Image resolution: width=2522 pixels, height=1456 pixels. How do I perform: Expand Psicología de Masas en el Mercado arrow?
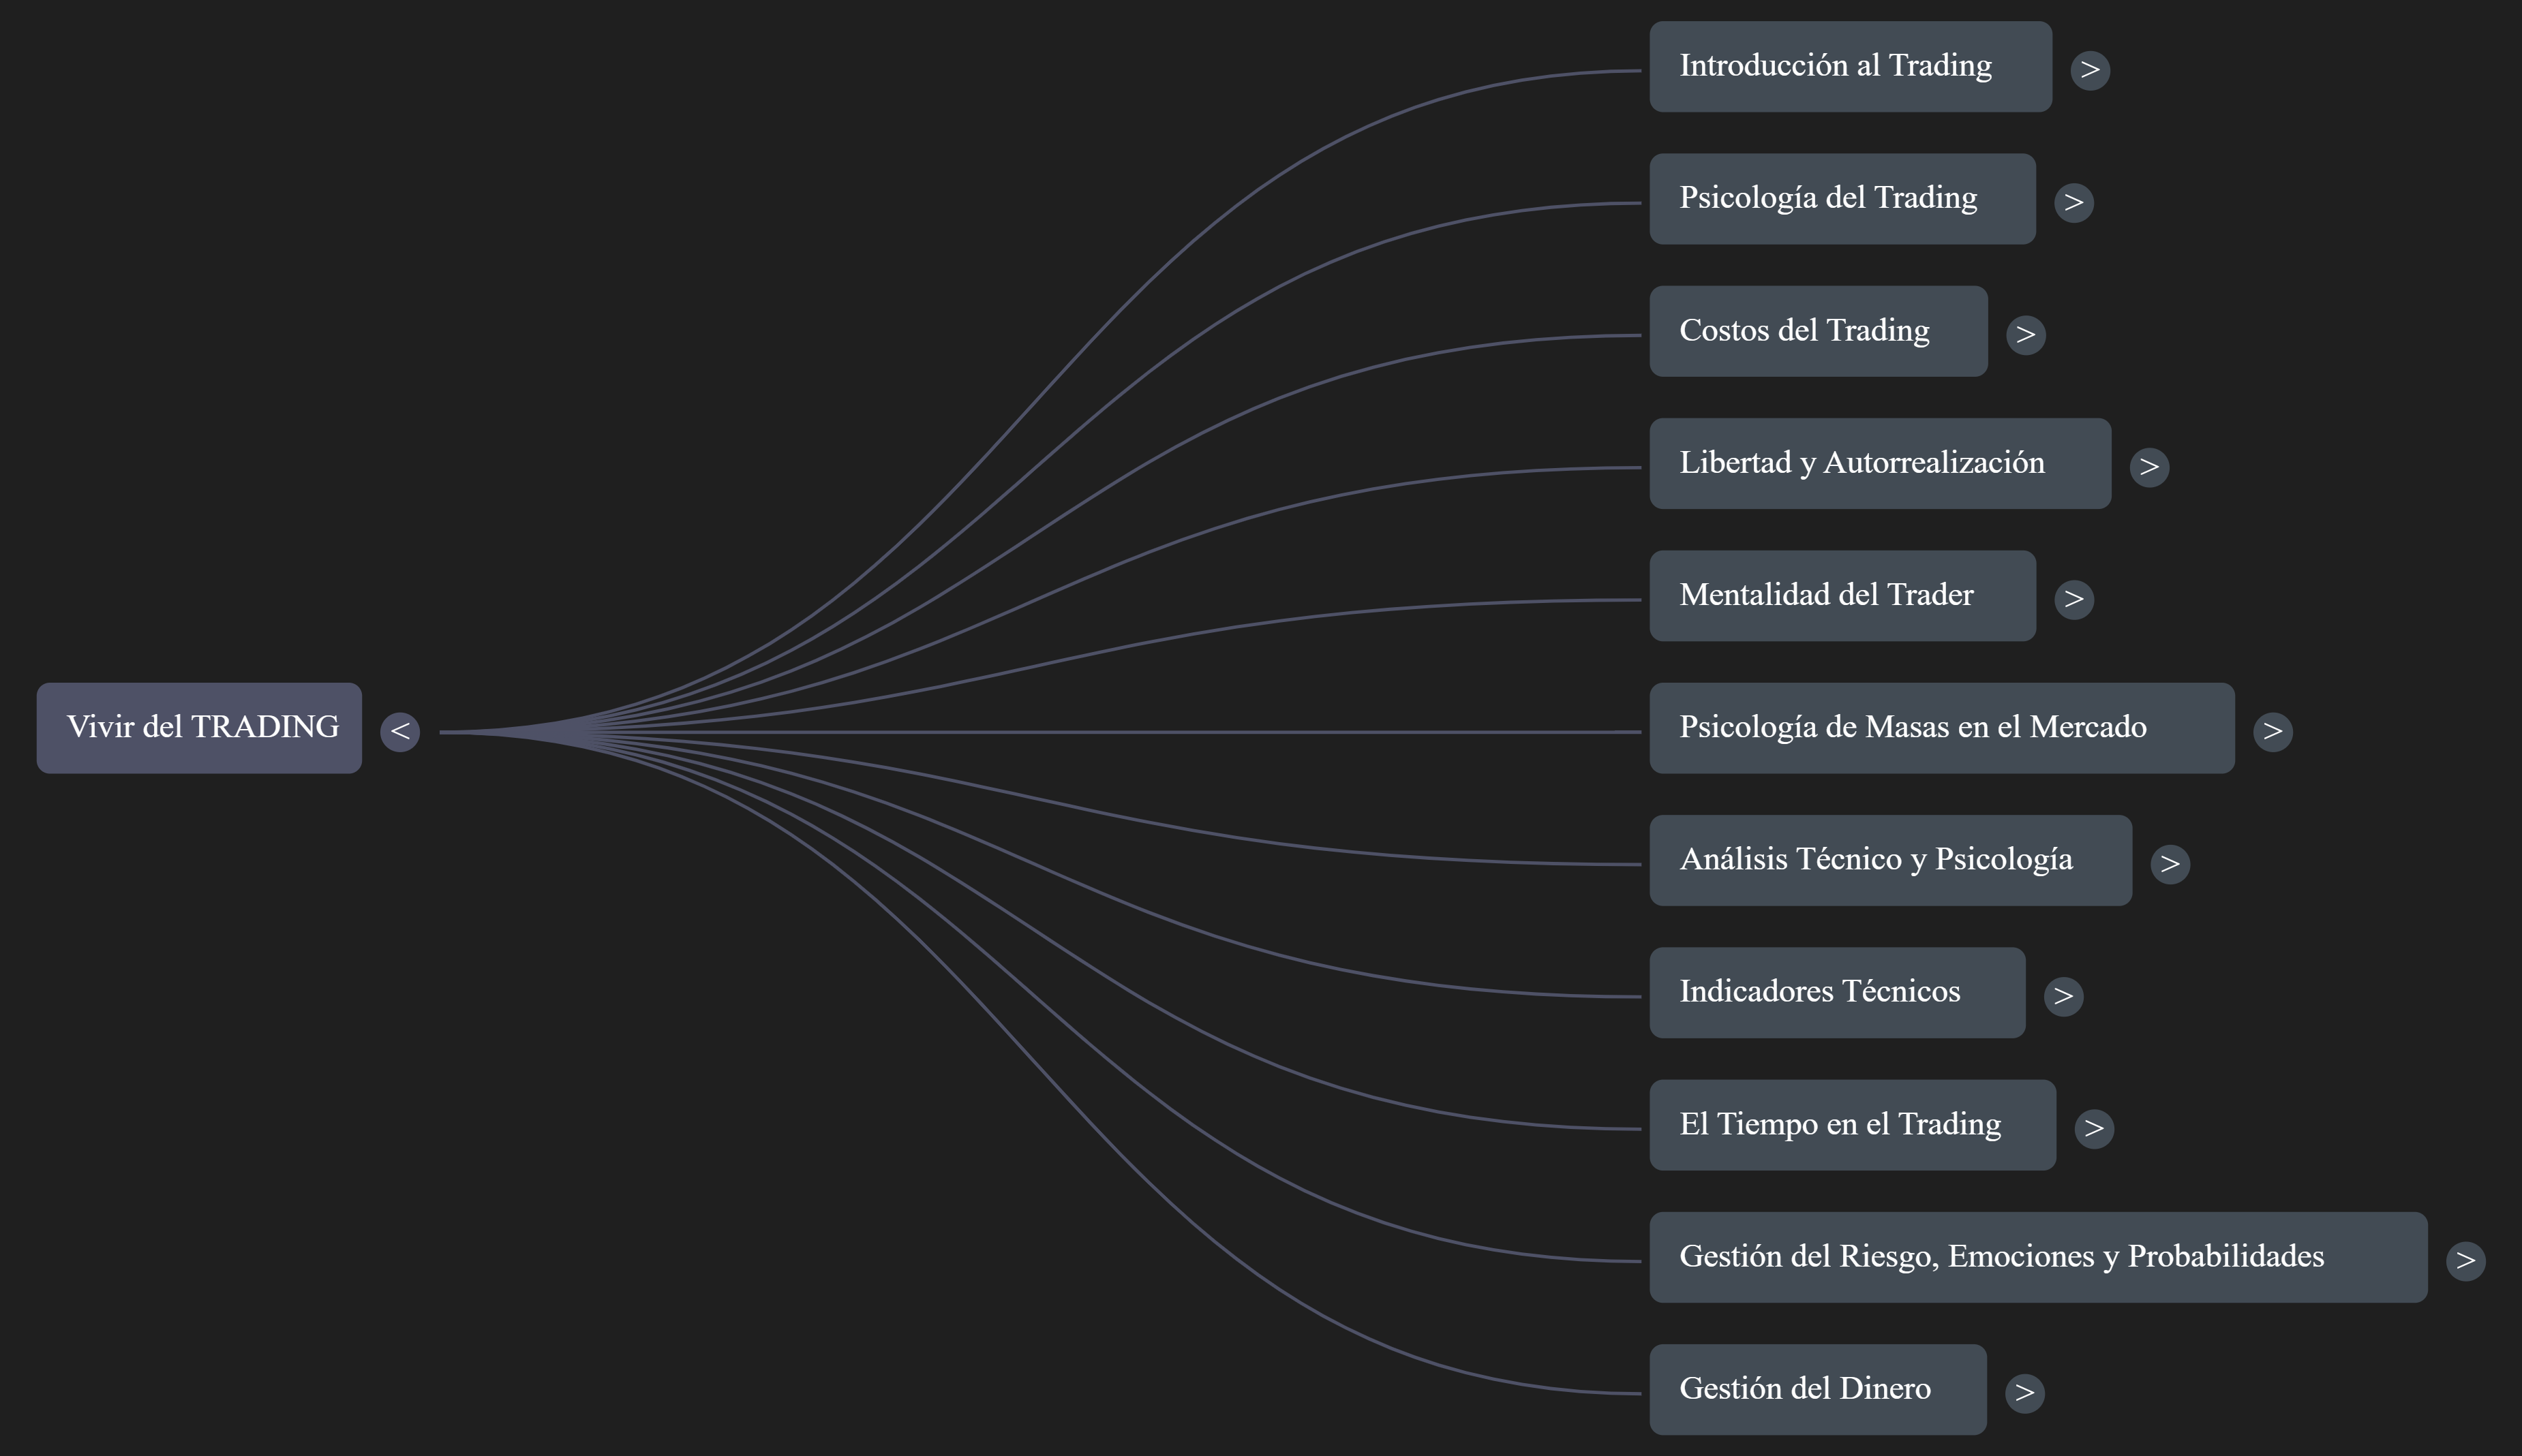[2272, 732]
